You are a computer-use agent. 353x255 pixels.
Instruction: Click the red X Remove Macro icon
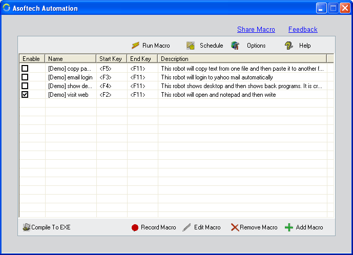point(235,227)
